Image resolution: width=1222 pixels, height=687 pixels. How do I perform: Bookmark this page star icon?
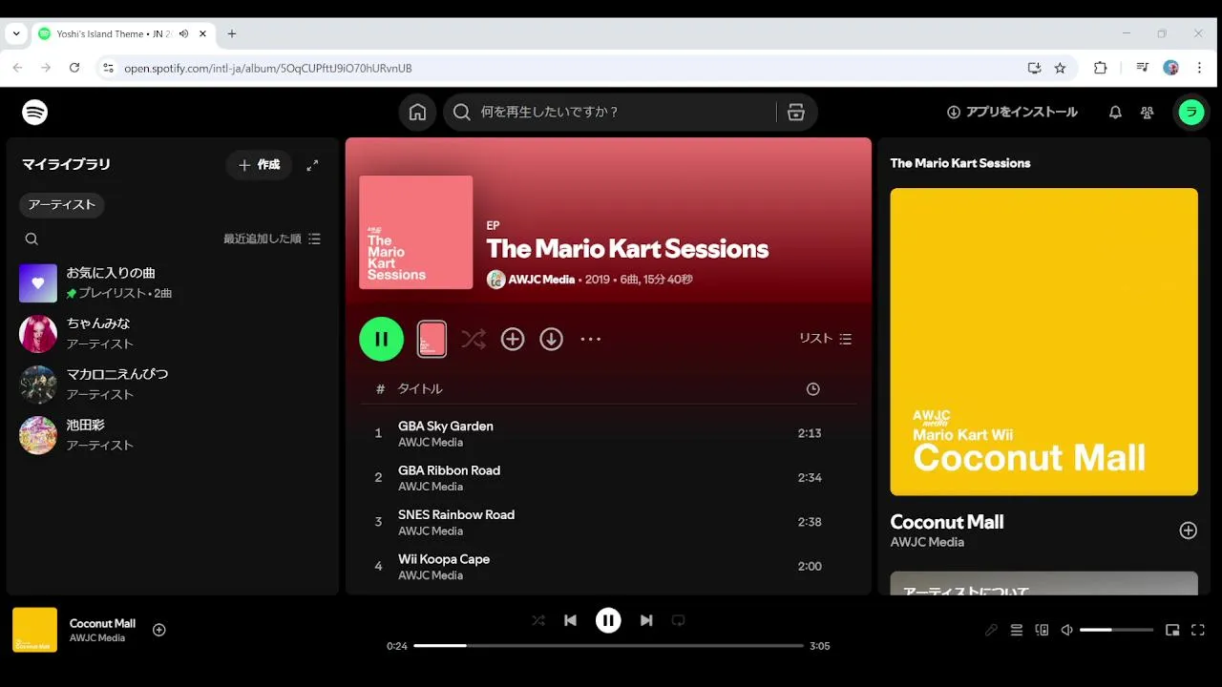click(1060, 68)
